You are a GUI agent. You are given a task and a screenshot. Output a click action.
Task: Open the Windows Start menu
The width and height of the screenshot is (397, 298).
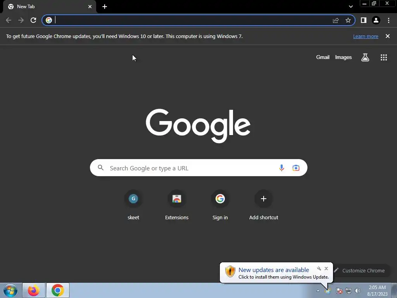click(x=10, y=290)
